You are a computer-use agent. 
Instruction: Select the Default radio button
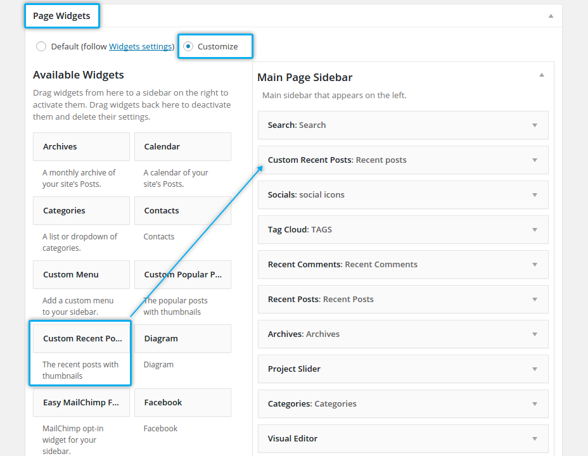41,46
